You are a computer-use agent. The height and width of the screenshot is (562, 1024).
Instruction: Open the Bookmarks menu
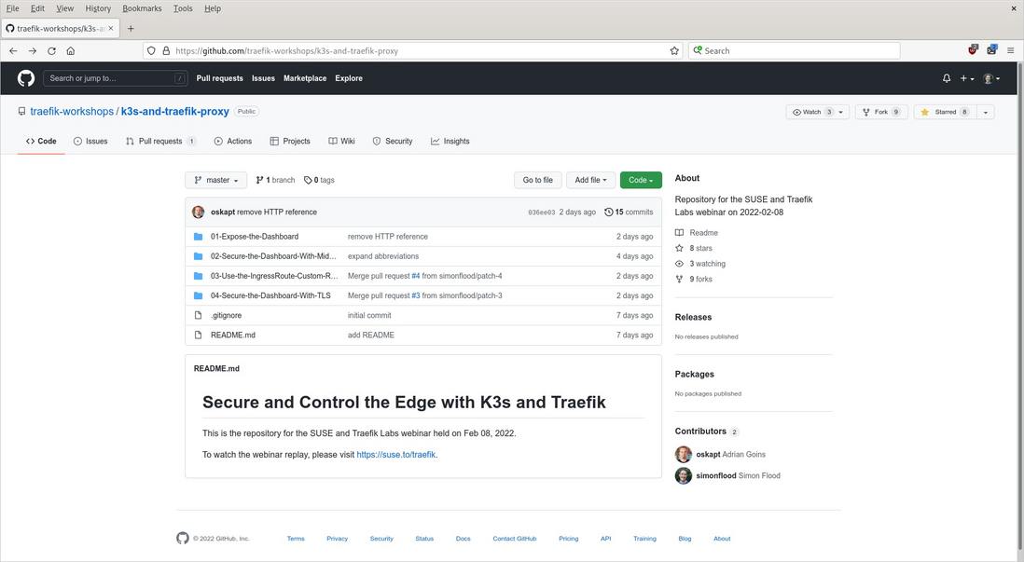click(x=142, y=8)
